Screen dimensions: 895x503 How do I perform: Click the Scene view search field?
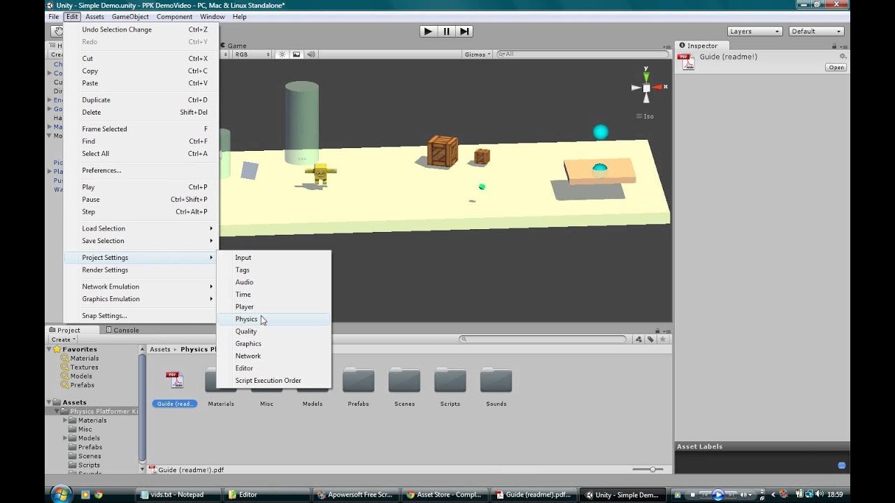pos(582,54)
